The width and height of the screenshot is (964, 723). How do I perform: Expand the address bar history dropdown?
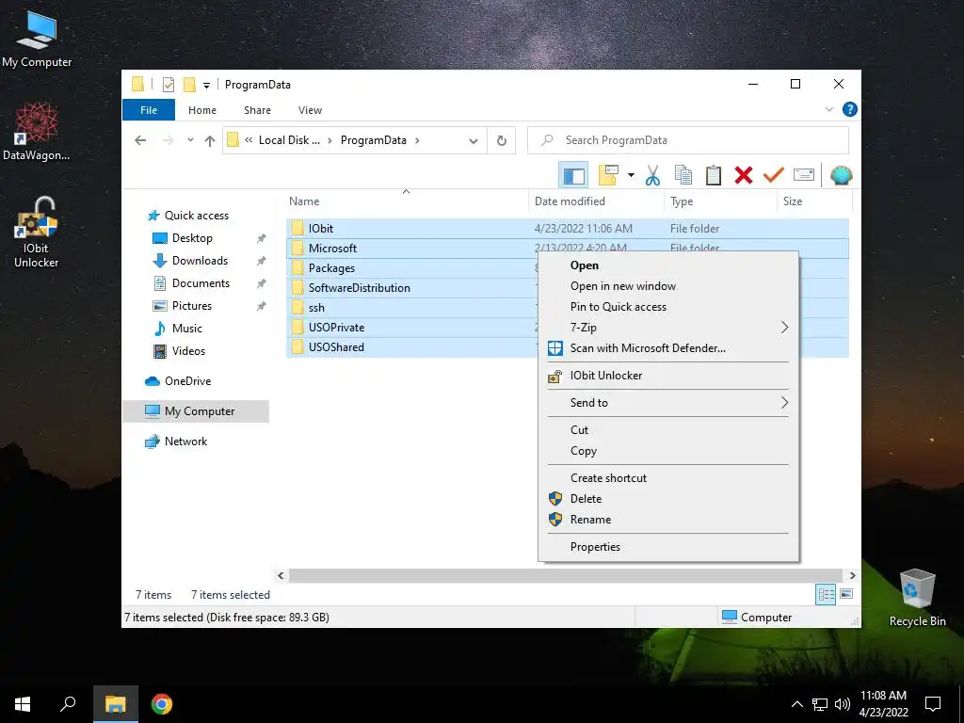pyautogui.click(x=474, y=141)
